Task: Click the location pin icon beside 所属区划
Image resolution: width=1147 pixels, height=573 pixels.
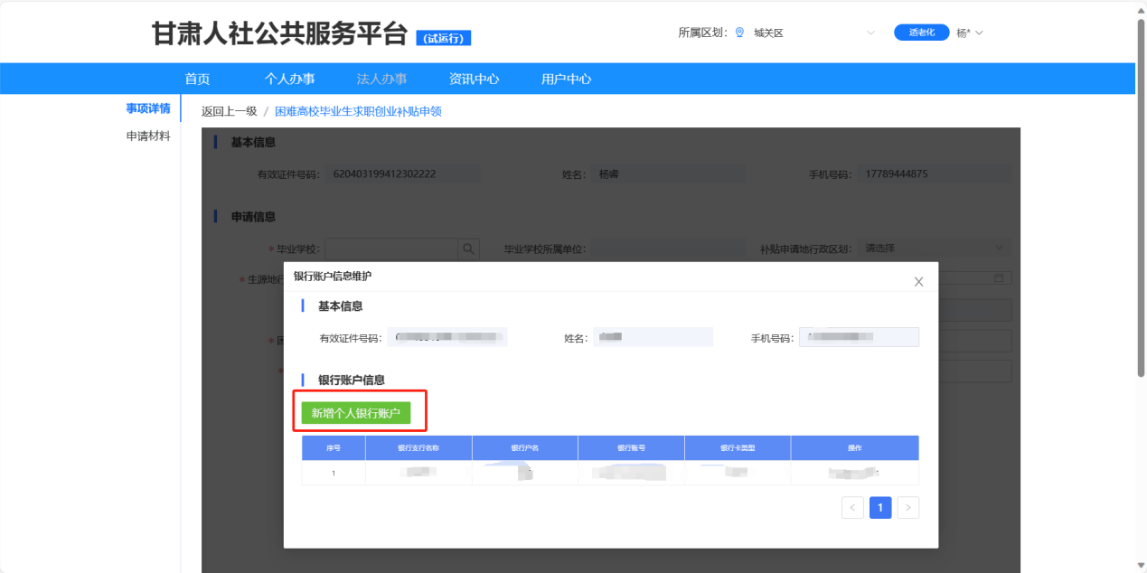Action: 739,33
